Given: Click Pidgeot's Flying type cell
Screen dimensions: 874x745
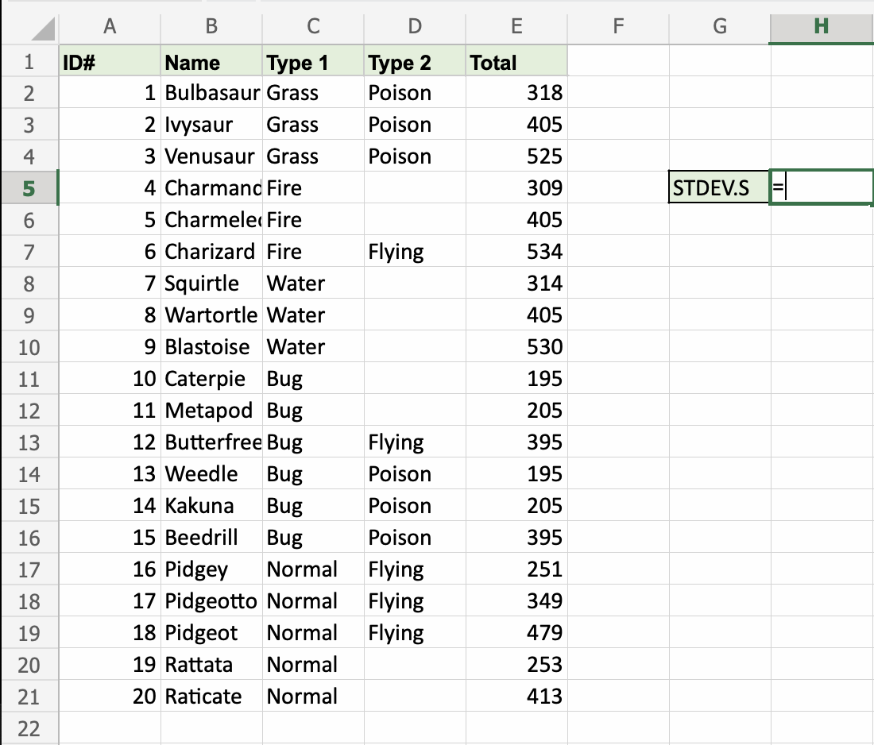Looking at the screenshot, I should (415, 633).
